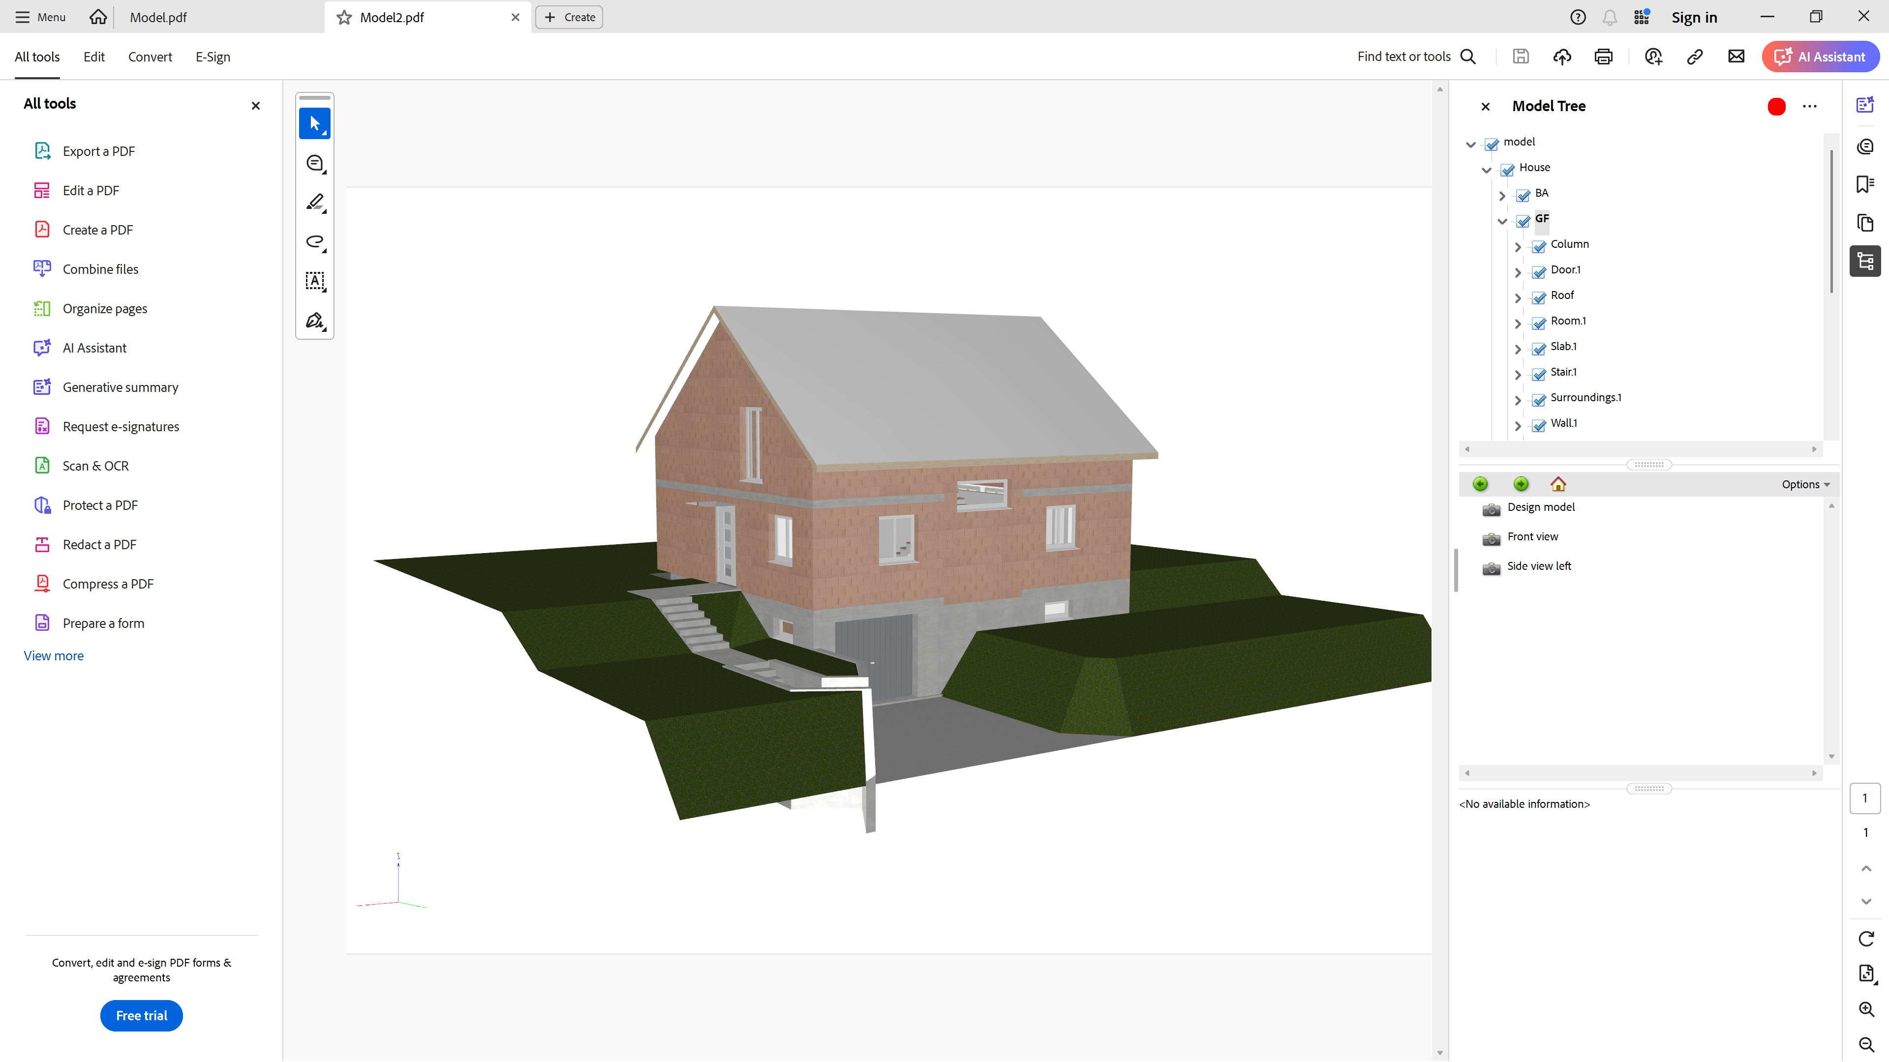
Task: Uncheck the Roof visibility checkbox
Action: (x=1539, y=297)
